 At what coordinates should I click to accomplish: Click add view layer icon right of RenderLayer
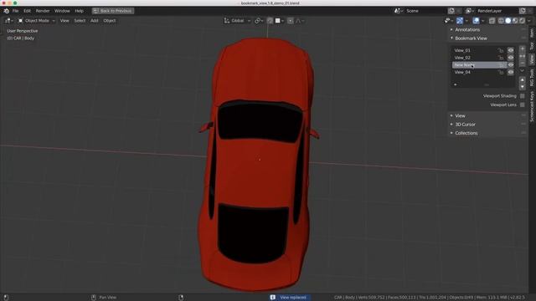523,11
